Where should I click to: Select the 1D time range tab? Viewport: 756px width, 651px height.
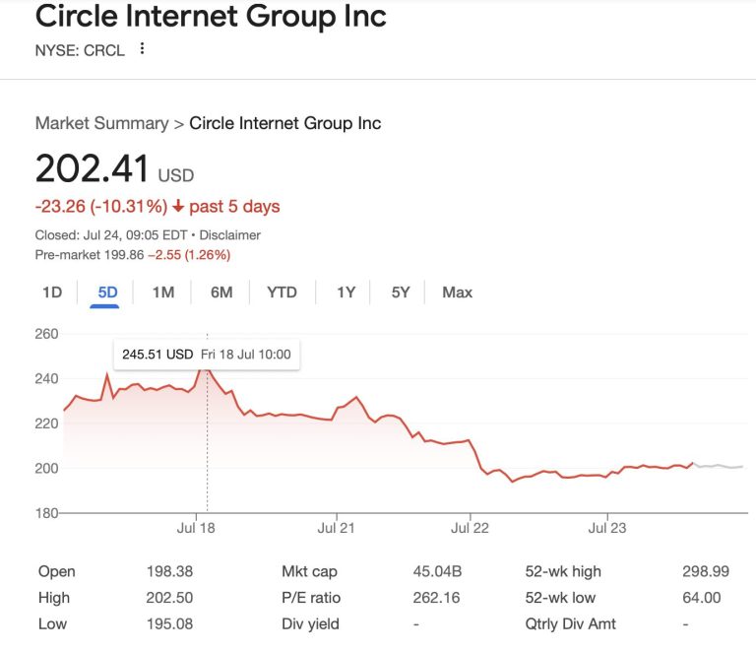(52, 292)
